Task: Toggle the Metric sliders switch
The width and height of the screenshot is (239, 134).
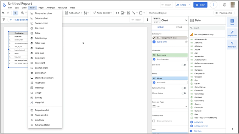Action: [x=184, y=93]
